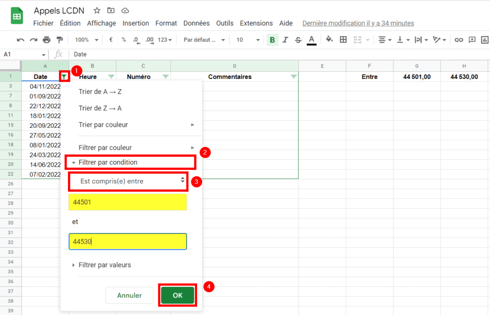Click the insert link icon
The height and width of the screenshot is (315, 490).
click(x=458, y=40)
